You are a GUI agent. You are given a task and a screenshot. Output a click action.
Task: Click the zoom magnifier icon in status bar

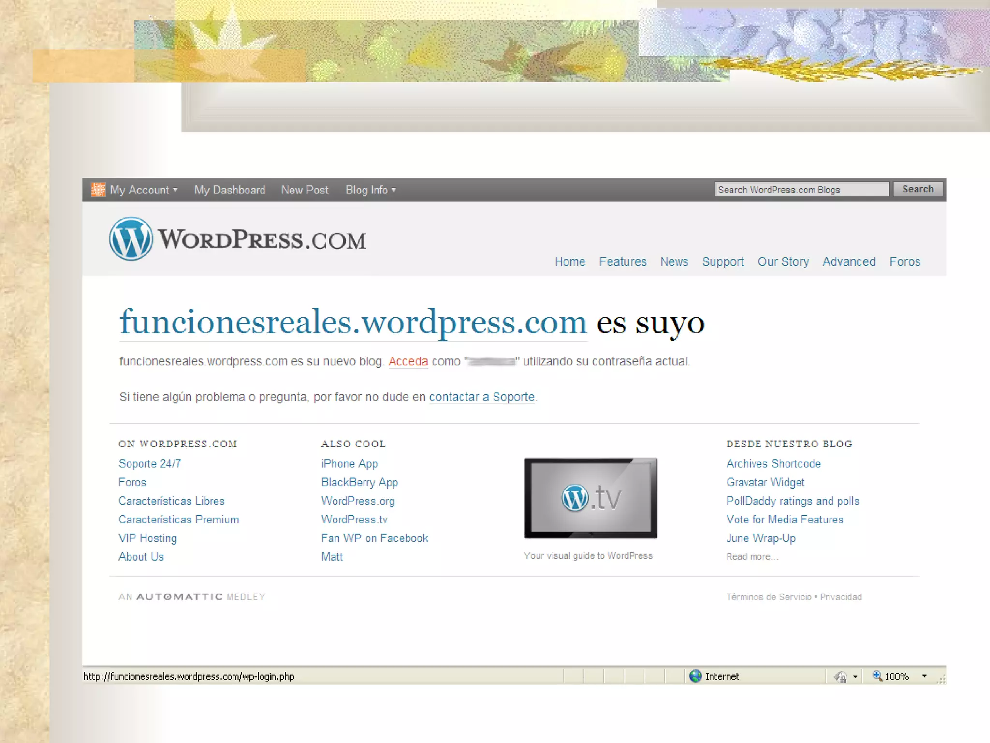877,676
